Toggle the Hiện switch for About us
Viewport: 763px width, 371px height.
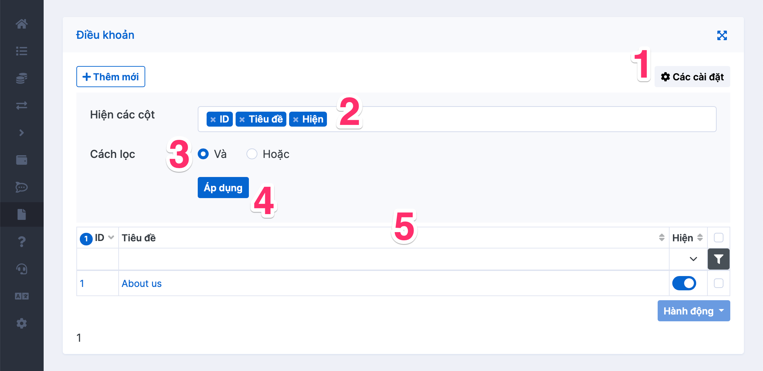pos(684,283)
